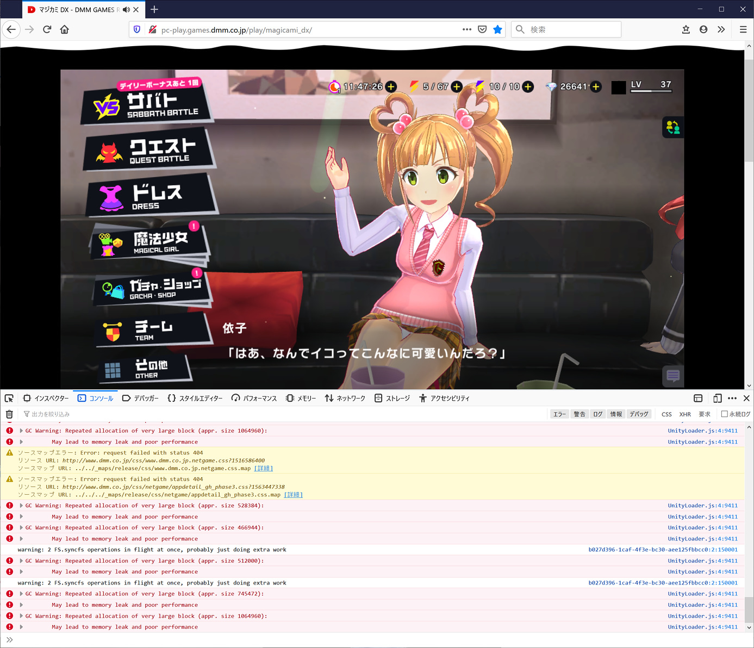Screen dimensions: 754x648
Task: Add gems with the plus icon beside 26641
Action: 596,87
